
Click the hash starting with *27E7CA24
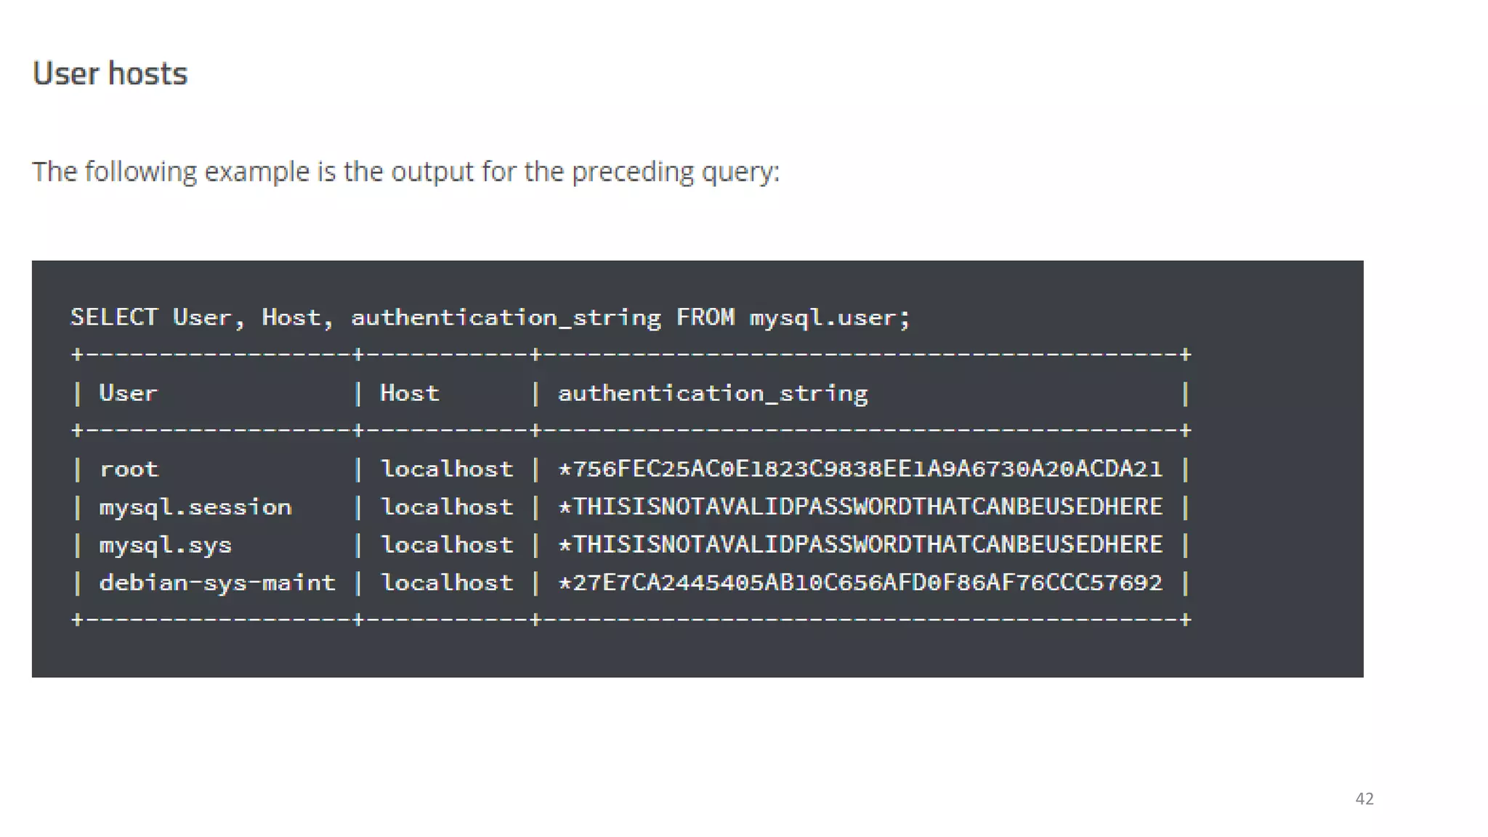pyautogui.click(x=860, y=583)
